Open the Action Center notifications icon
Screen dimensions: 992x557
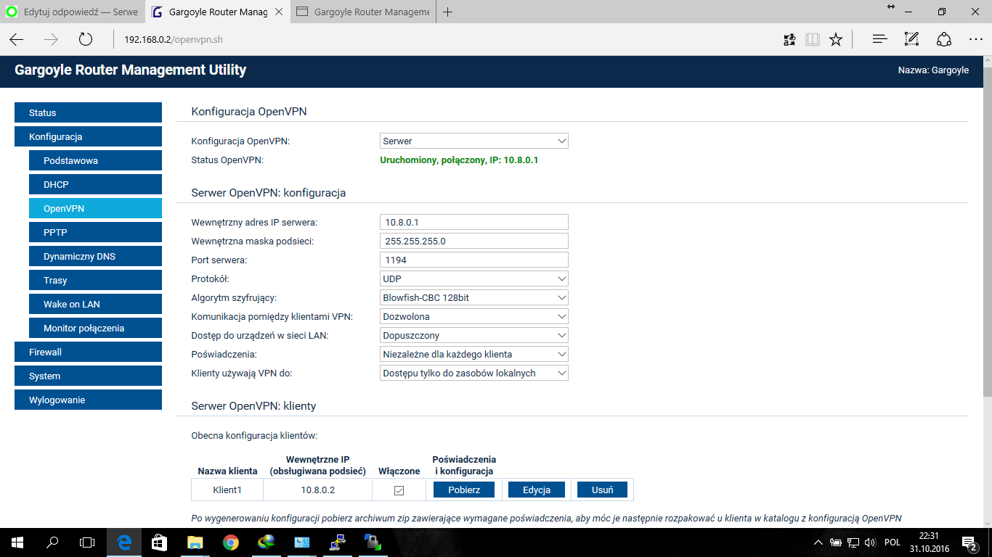coord(969,542)
